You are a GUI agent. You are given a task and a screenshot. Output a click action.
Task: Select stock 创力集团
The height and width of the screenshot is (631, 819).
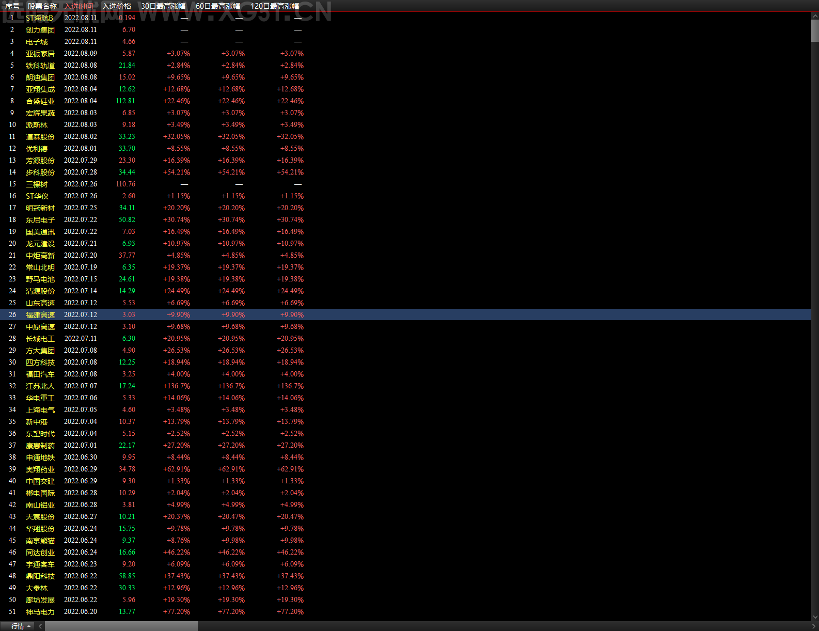pos(40,30)
